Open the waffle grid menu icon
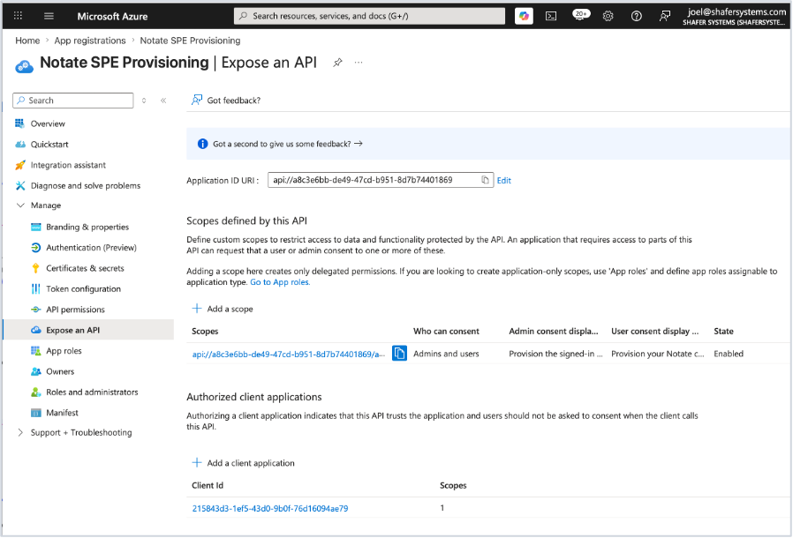The image size is (793, 538). pyautogui.click(x=19, y=16)
